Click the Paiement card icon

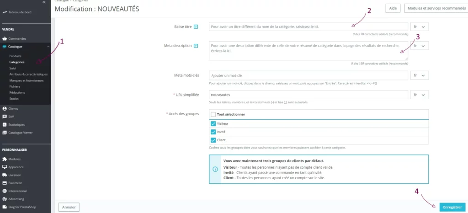(x=5, y=183)
